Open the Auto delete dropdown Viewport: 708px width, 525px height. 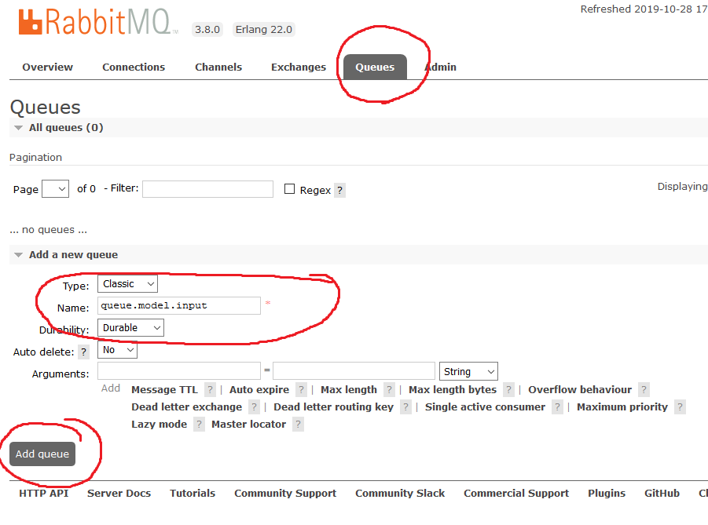pyautogui.click(x=117, y=350)
